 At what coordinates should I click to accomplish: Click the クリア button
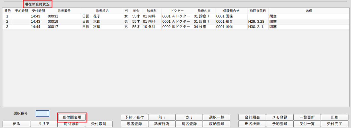44,124
